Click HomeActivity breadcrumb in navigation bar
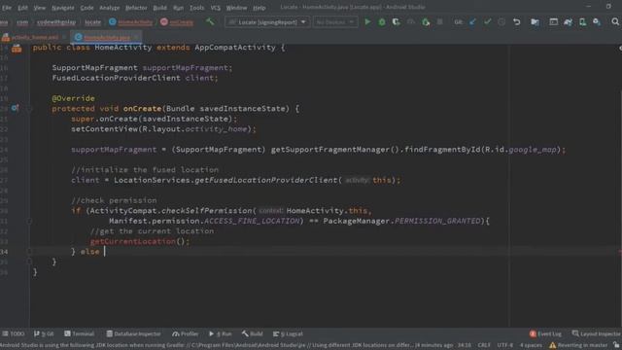This screenshot has width=622, height=350. pos(130,21)
